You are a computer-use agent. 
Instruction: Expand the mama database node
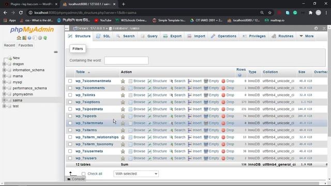point(4,76)
